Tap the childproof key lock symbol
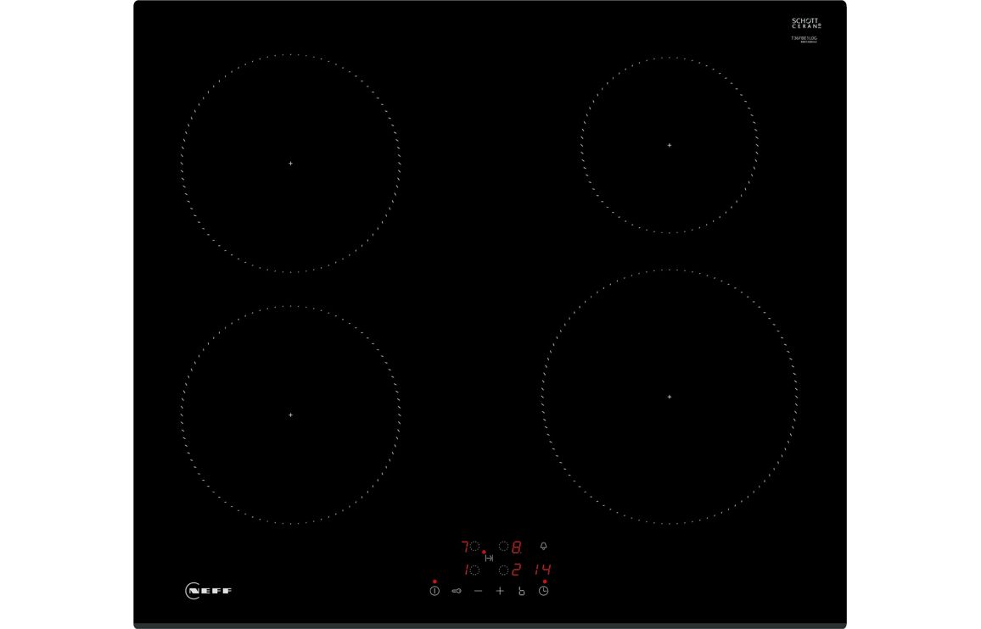981x629 pixels. coord(457,591)
